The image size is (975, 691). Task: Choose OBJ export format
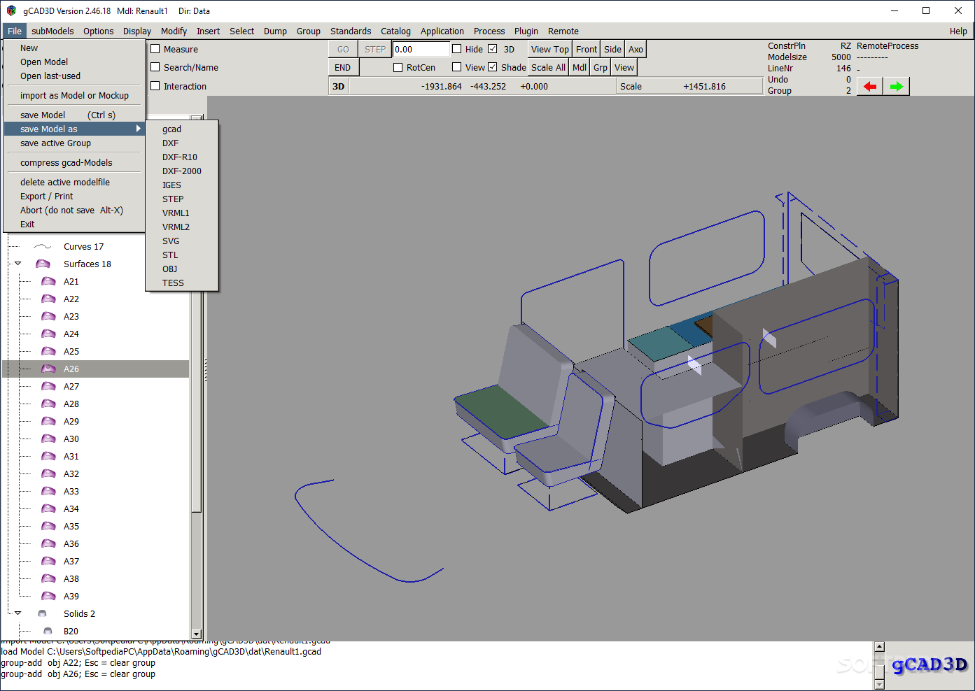click(x=170, y=269)
